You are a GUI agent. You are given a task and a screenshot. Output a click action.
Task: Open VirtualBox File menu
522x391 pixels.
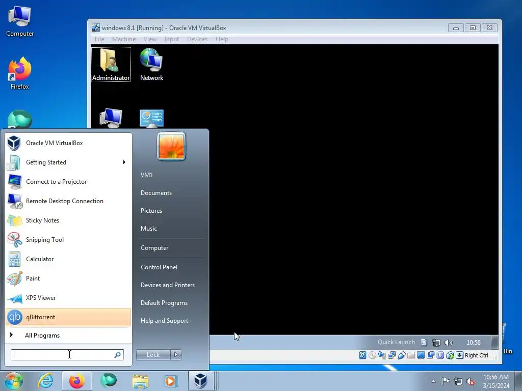click(99, 39)
